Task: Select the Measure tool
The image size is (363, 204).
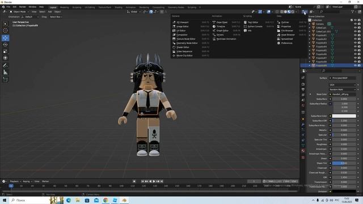Action: 5,73
